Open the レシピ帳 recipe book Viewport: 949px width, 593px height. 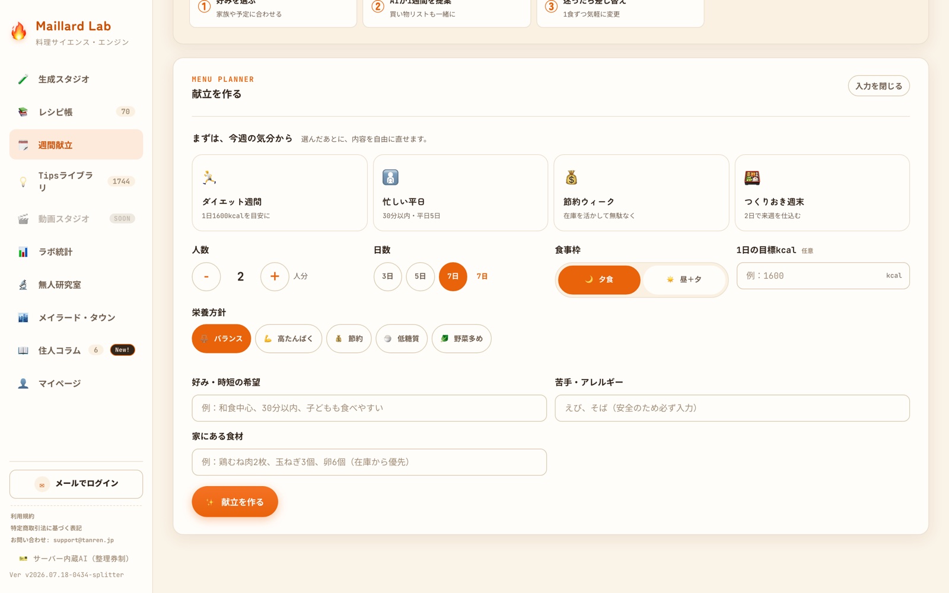click(x=76, y=112)
